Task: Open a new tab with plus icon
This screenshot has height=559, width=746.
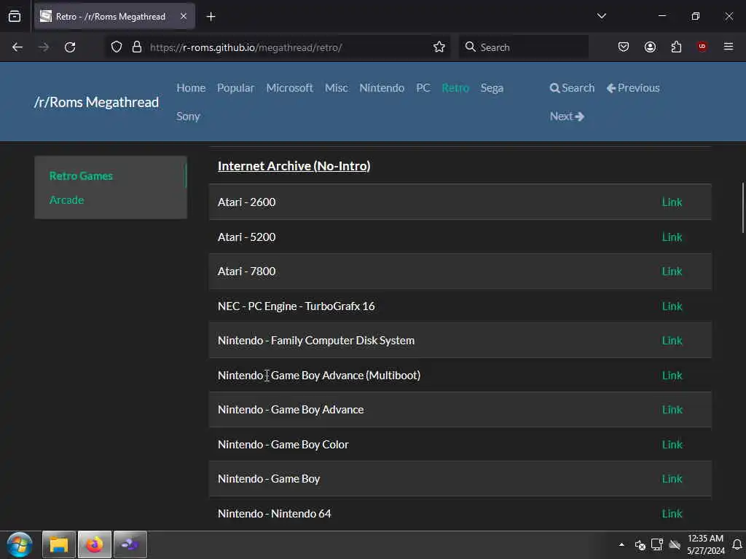Action: (211, 17)
